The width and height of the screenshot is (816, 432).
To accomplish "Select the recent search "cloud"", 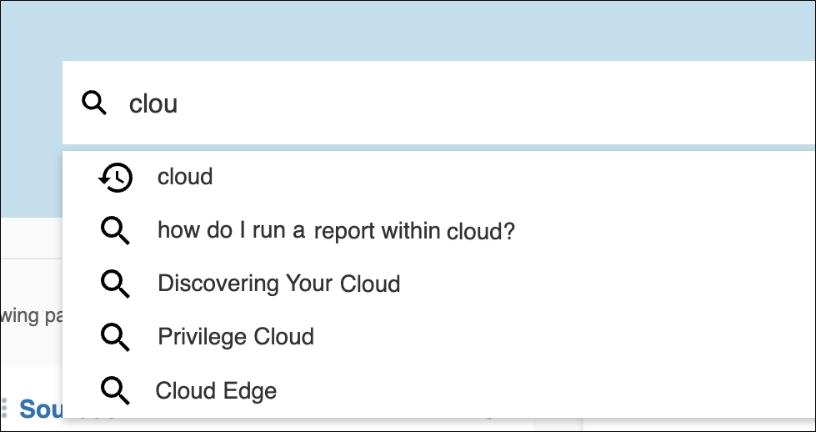I will click(185, 177).
